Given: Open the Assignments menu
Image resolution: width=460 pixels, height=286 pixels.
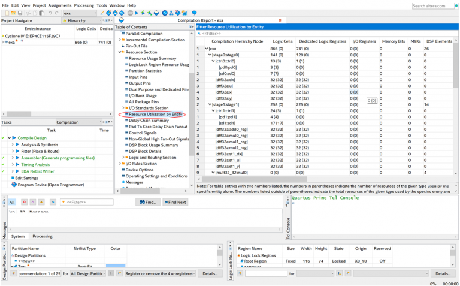Looking at the screenshot, I should click(x=59, y=5).
